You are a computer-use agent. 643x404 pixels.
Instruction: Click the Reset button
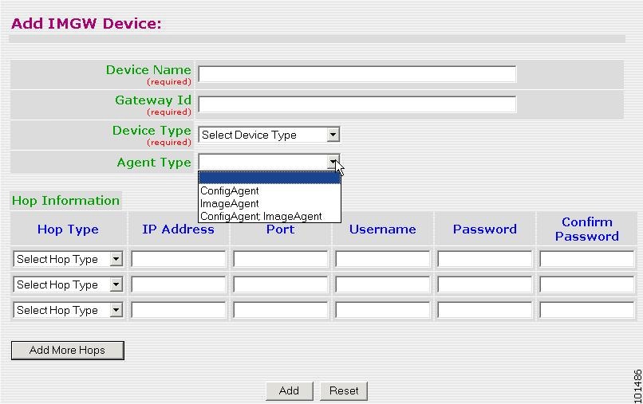[344, 391]
